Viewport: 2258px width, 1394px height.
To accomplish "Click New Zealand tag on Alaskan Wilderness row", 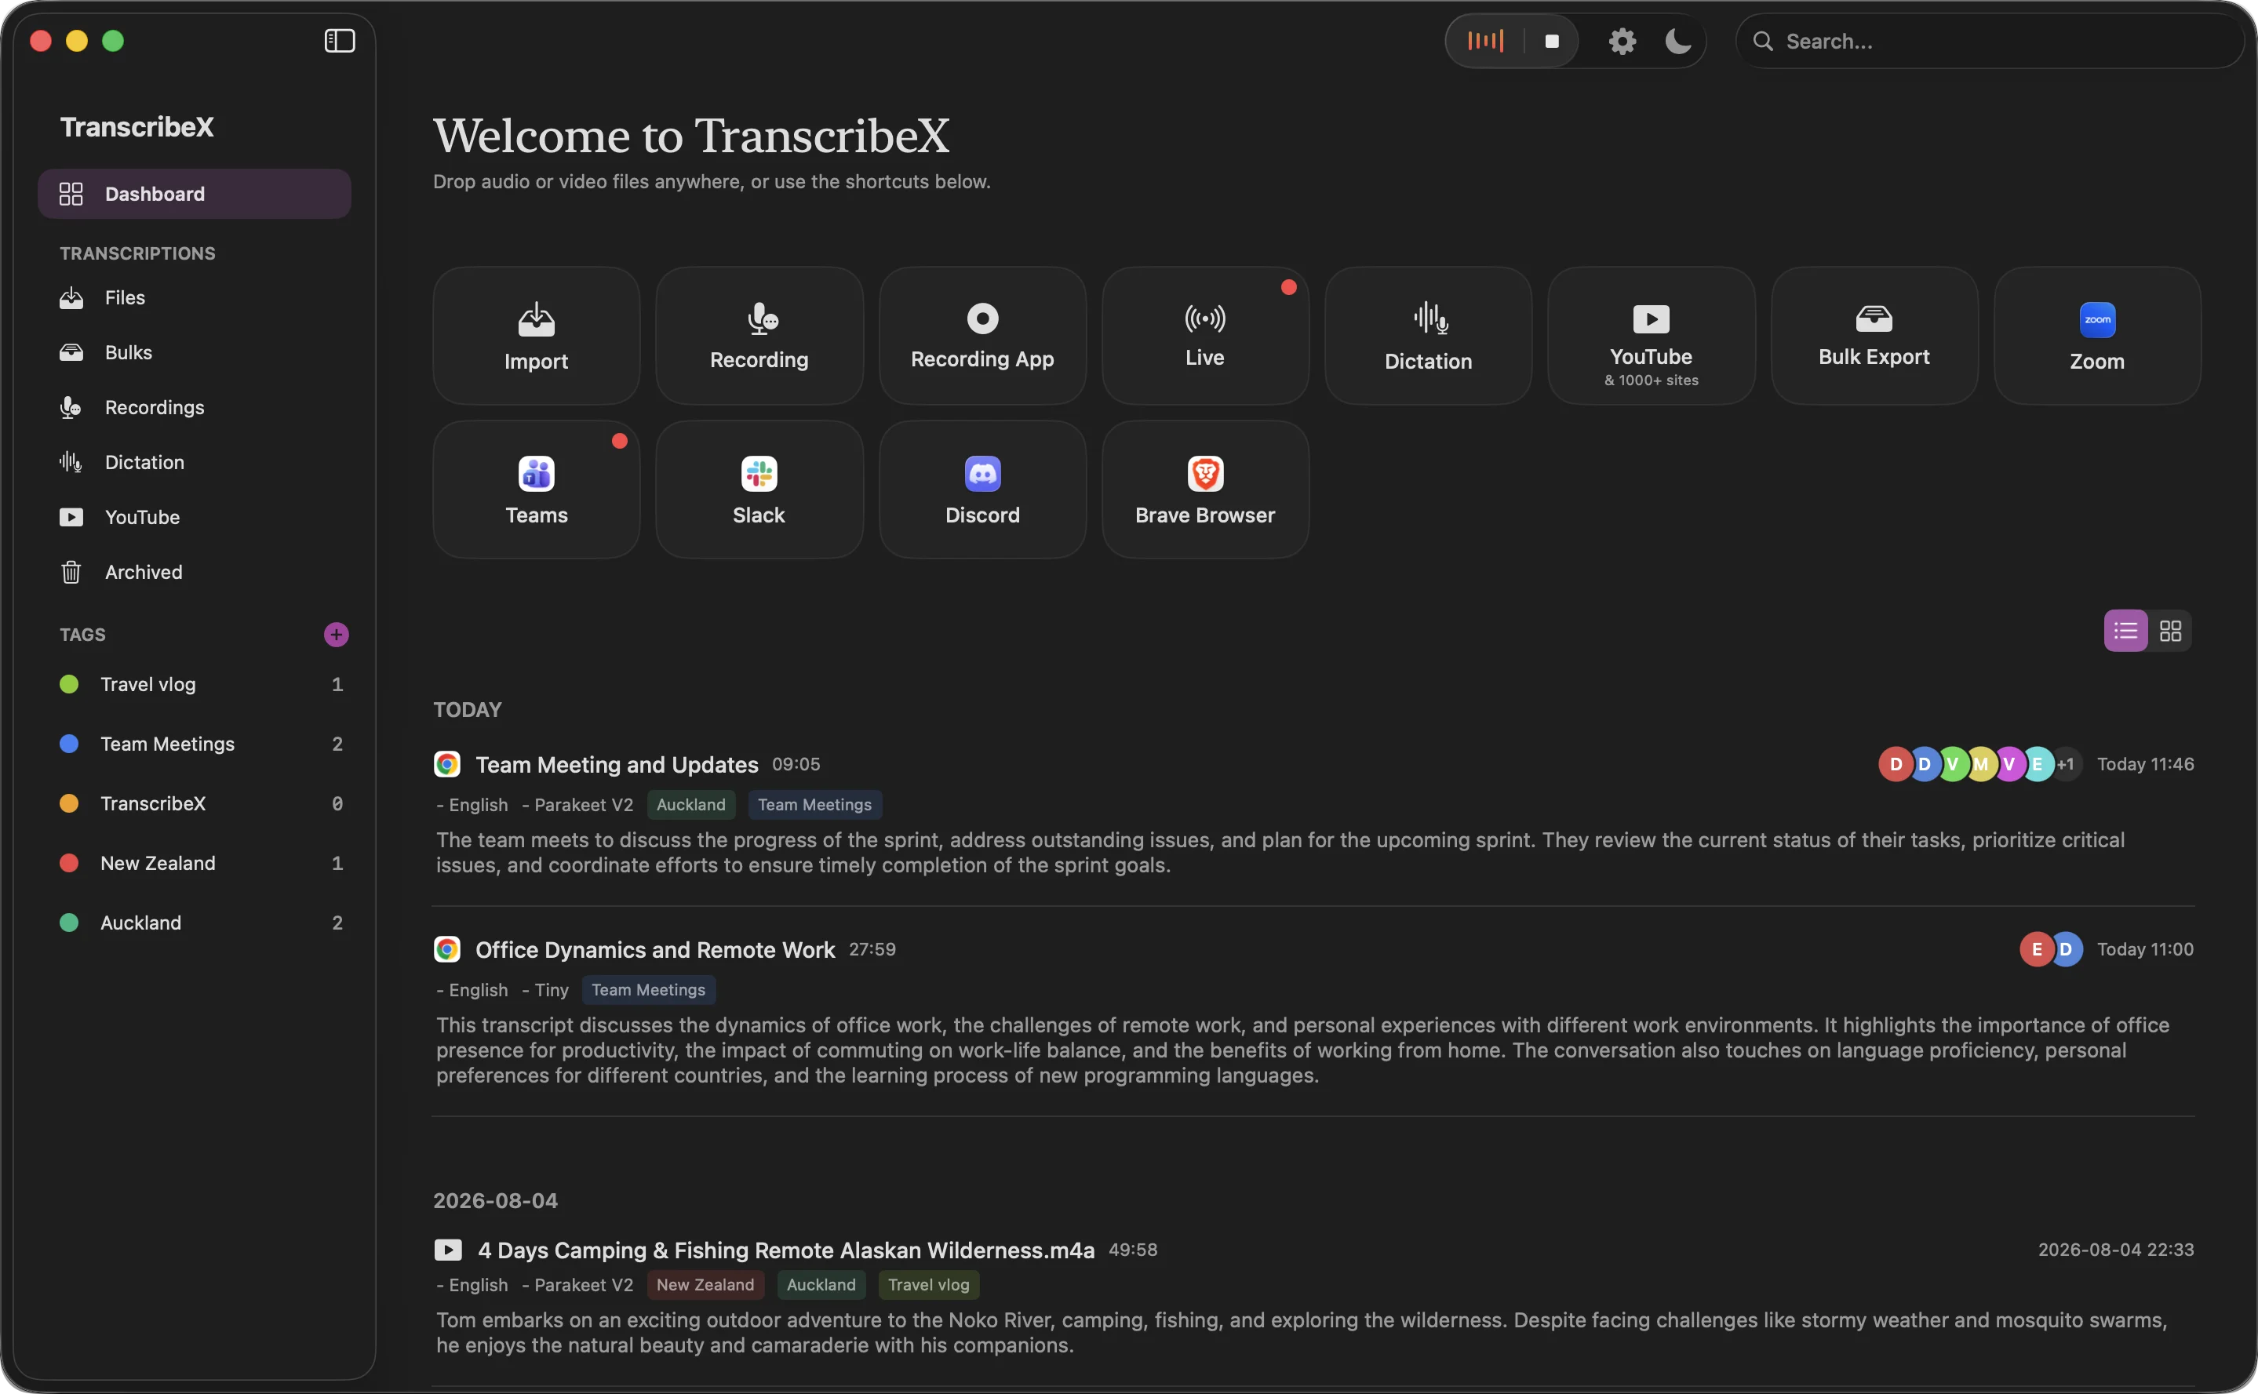I will (x=705, y=1285).
